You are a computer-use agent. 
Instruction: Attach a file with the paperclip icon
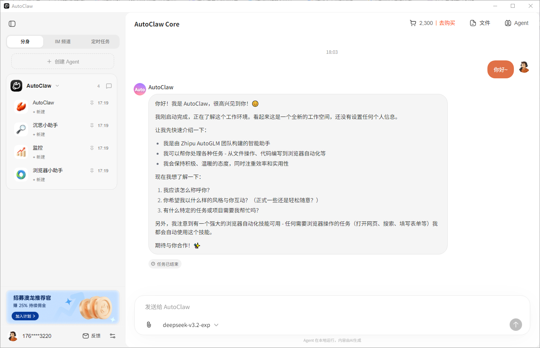(149, 325)
